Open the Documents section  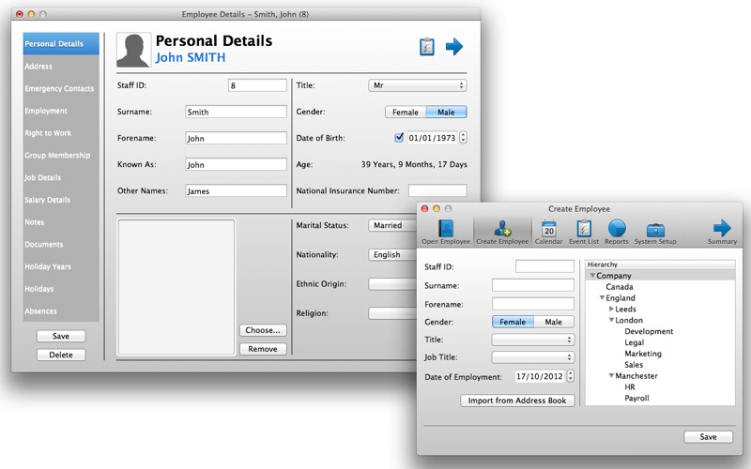coord(61,244)
